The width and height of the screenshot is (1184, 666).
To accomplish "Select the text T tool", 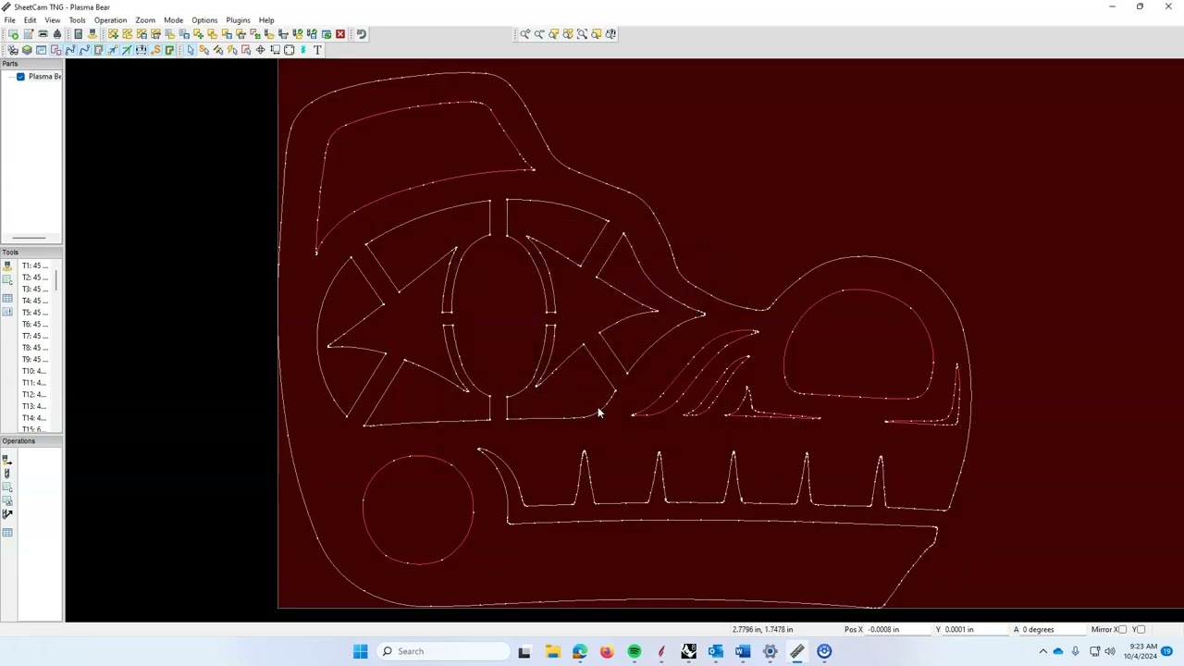I will click(x=317, y=50).
